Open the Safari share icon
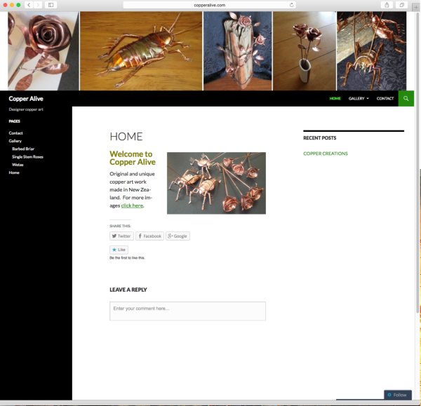The image size is (421, 406). 387,5
